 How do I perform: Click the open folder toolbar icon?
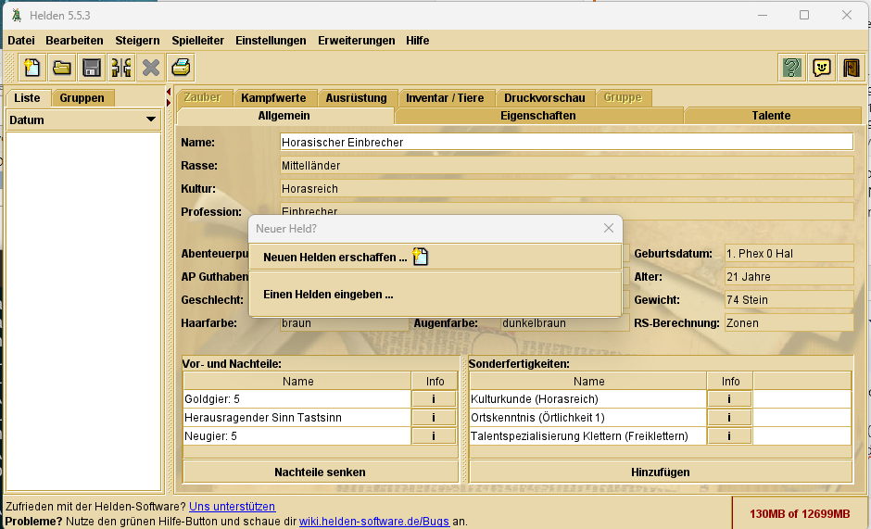[62, 68]
